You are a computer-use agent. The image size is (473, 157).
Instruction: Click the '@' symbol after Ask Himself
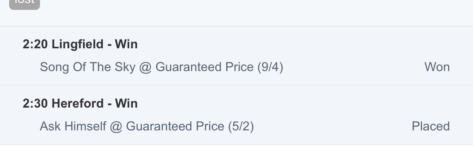[x=116, y=127]
